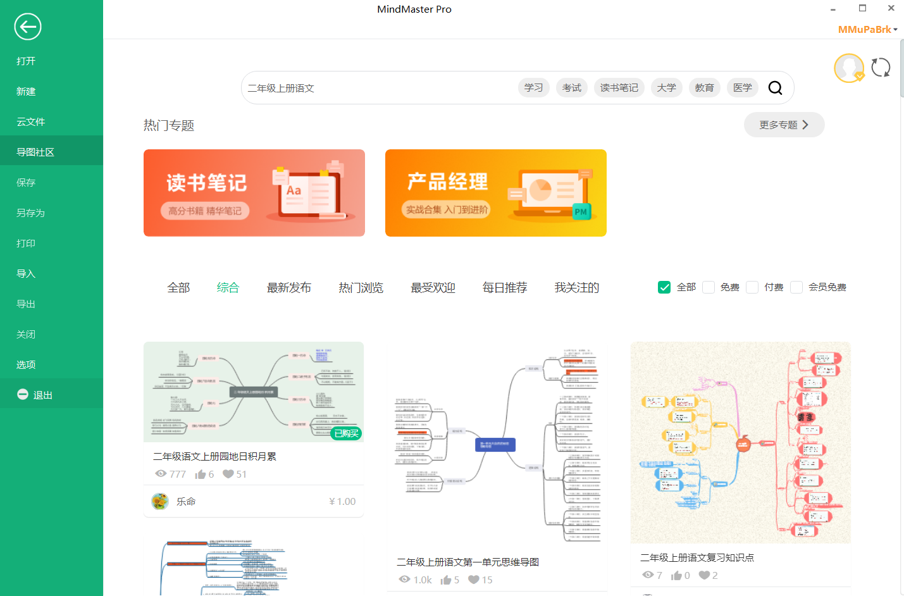This screenshot has width=904, height=596.
Task: Open 云文件 in the sidebar
Action: [x=51, y=121]
